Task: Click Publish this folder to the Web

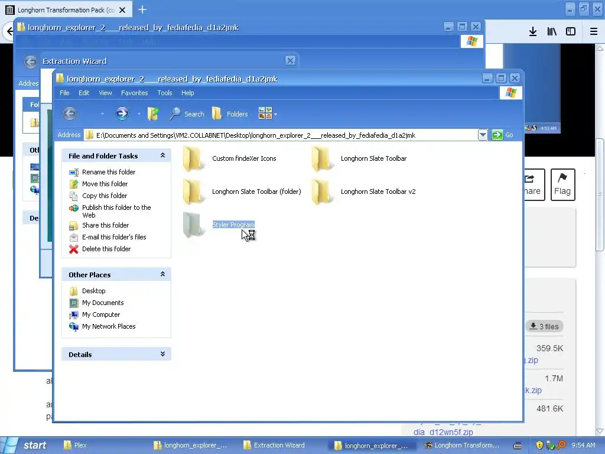Action: 116,211
